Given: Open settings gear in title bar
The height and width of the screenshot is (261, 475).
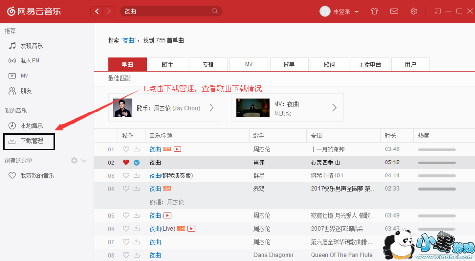Looking at the screenshot, I should point(413,12).
